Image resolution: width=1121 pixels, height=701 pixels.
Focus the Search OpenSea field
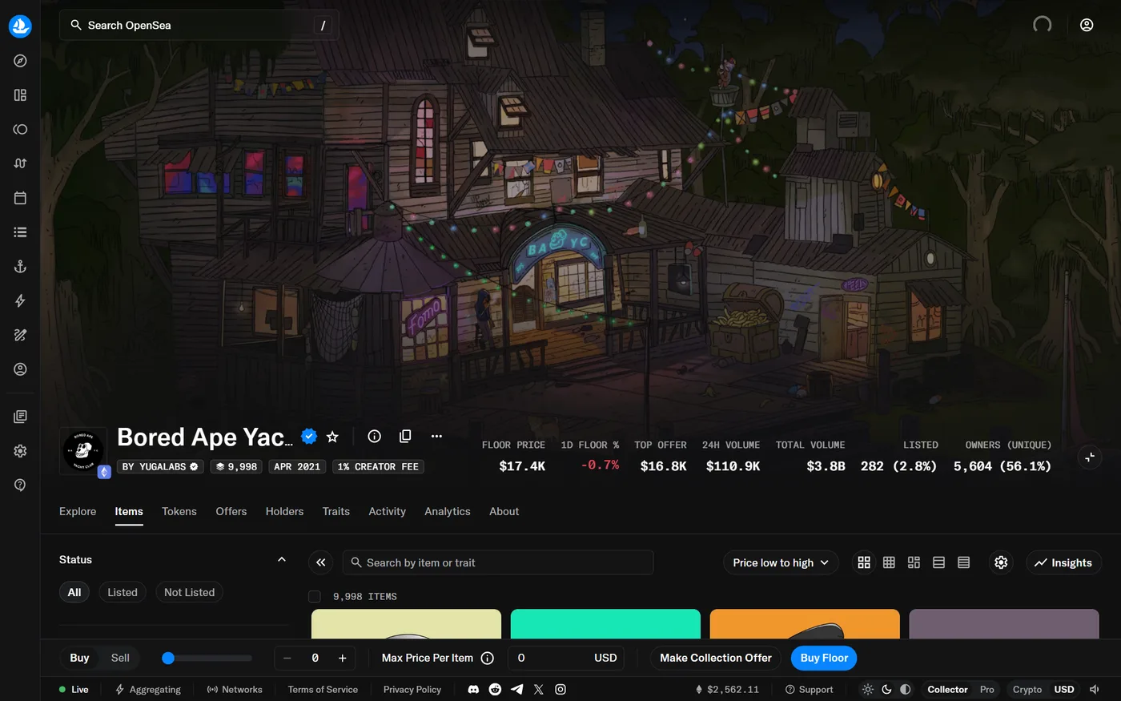[x=199, y=25]
